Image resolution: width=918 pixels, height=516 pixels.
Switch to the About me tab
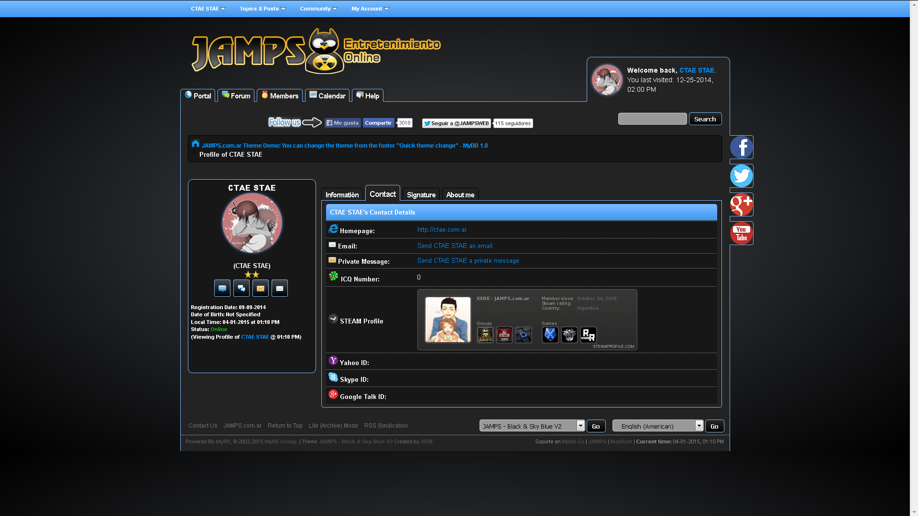tap(460, 194)
